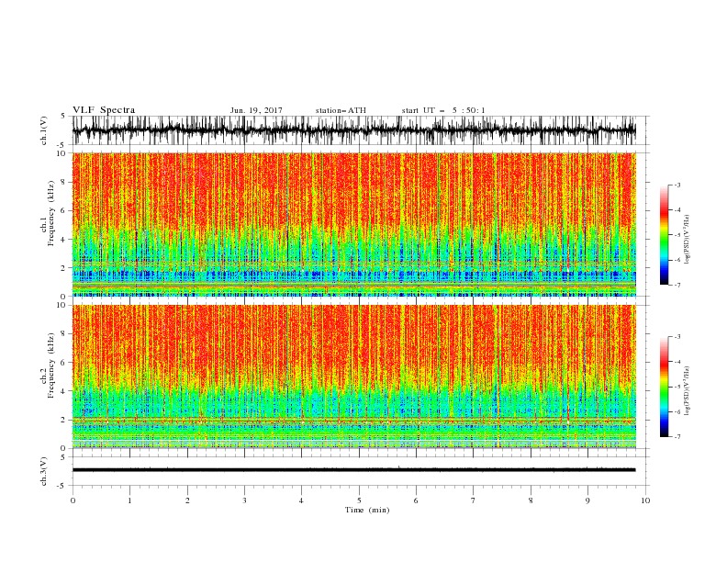The width and height of the screenshot is (727, 562).
Task: Click the "-7" label on ch.2 colorbar
Action: click(x=677, y=436)
